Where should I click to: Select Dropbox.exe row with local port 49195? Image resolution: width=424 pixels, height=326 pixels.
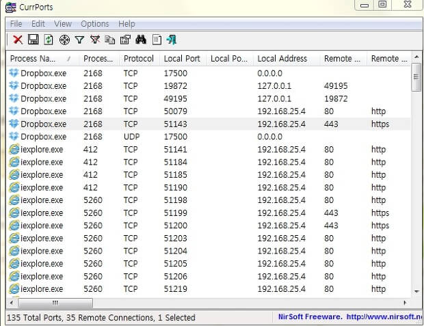[x=208, y=98]
